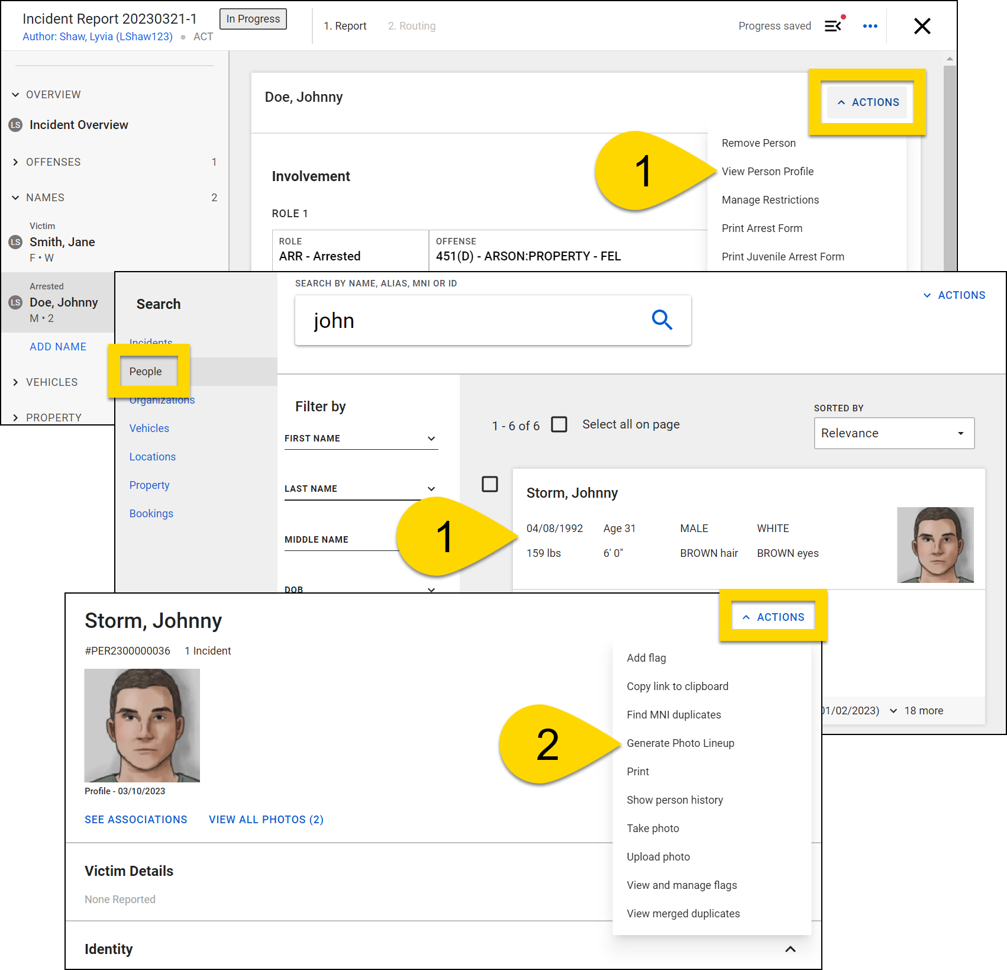Click the ADD NAME link
Image resolution: width=1007 pixels, height=970 pixels.
point(57,346)
